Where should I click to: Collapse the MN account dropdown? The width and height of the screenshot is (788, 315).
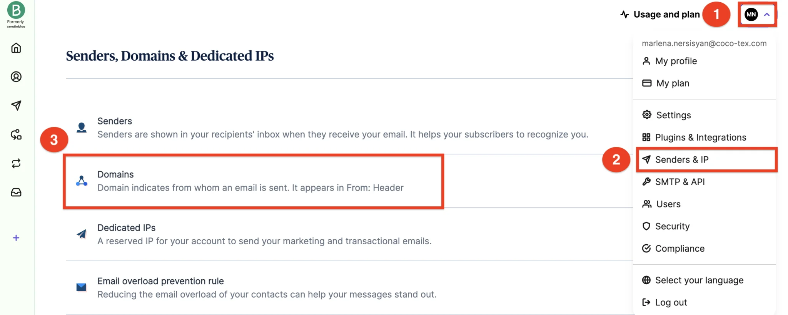(x=757, y=15)
